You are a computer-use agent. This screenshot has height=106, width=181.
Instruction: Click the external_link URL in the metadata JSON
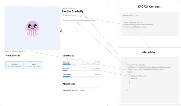(x=151, y=69)
